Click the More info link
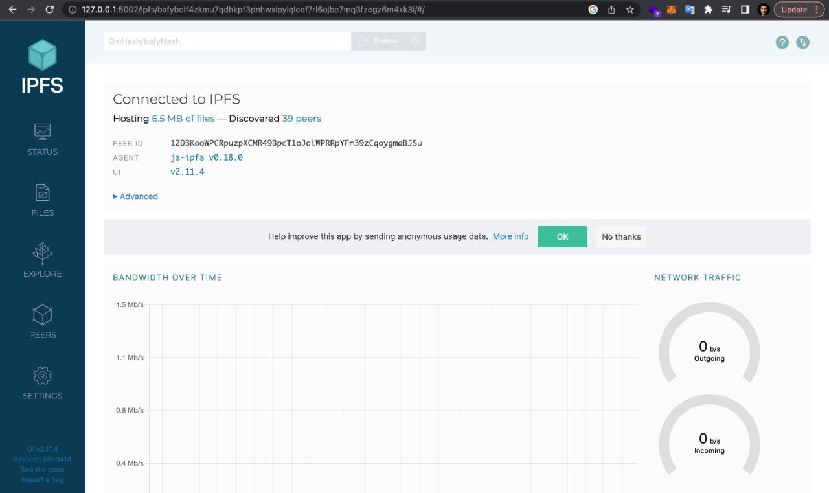The image size is (829, 493). tap(510, 236)
